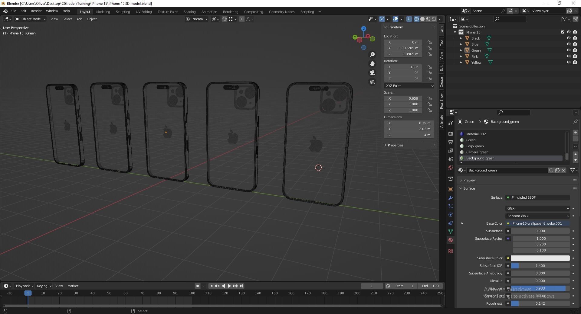Open the XYZ Euler rotation mode dropdown
The width and height of the screenshot is (581, 314).
[409, 86]
